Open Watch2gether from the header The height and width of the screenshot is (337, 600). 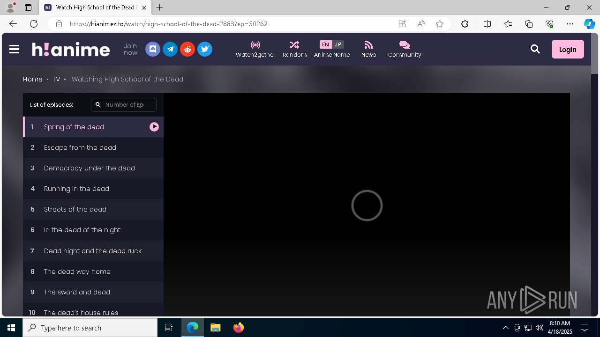click(x=255, y=49)
